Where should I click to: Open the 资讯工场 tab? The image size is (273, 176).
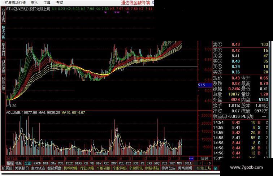click(204, 168)
